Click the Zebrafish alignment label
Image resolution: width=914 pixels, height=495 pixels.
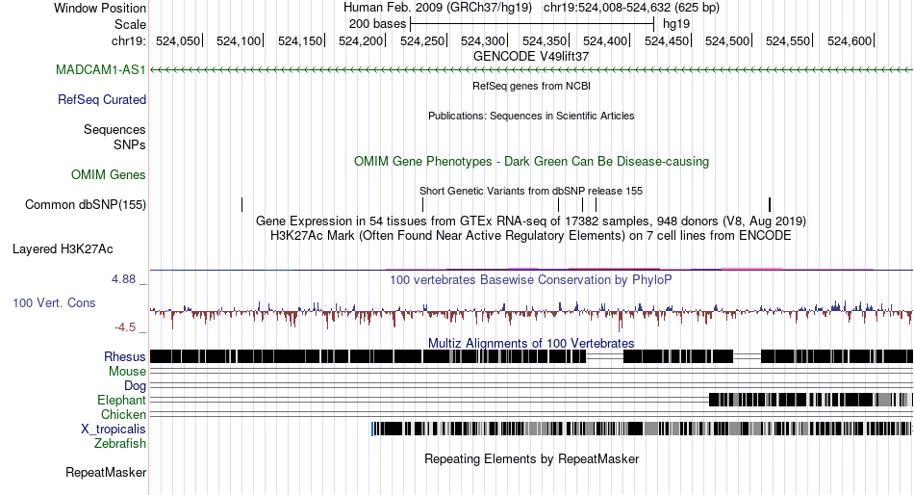pos(120,444)
